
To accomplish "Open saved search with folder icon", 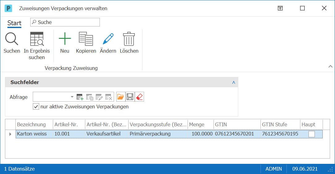I will coord(121,97).
